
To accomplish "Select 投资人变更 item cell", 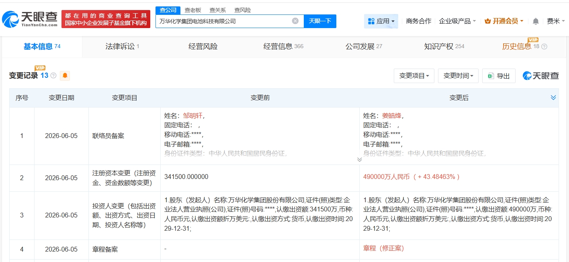I will [x=125, y=215].
